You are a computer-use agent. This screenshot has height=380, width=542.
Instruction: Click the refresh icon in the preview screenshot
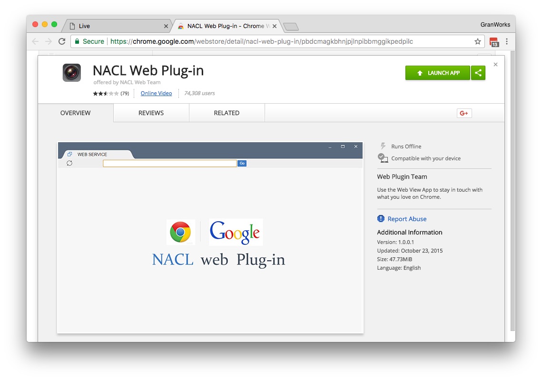pyautogui.click(x=69, y=163)
